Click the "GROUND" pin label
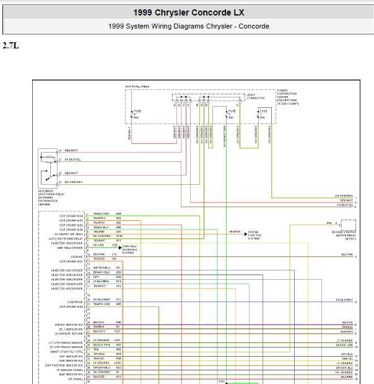This screenshot has width=374, height=384. tap(77, 257)
